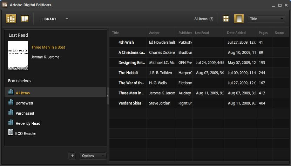Select The Hobbit book row

click(x=199, y=73)
